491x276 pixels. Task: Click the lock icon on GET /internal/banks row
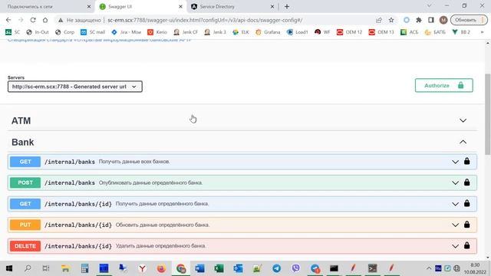pyautogui.click(x=467, y=161)
